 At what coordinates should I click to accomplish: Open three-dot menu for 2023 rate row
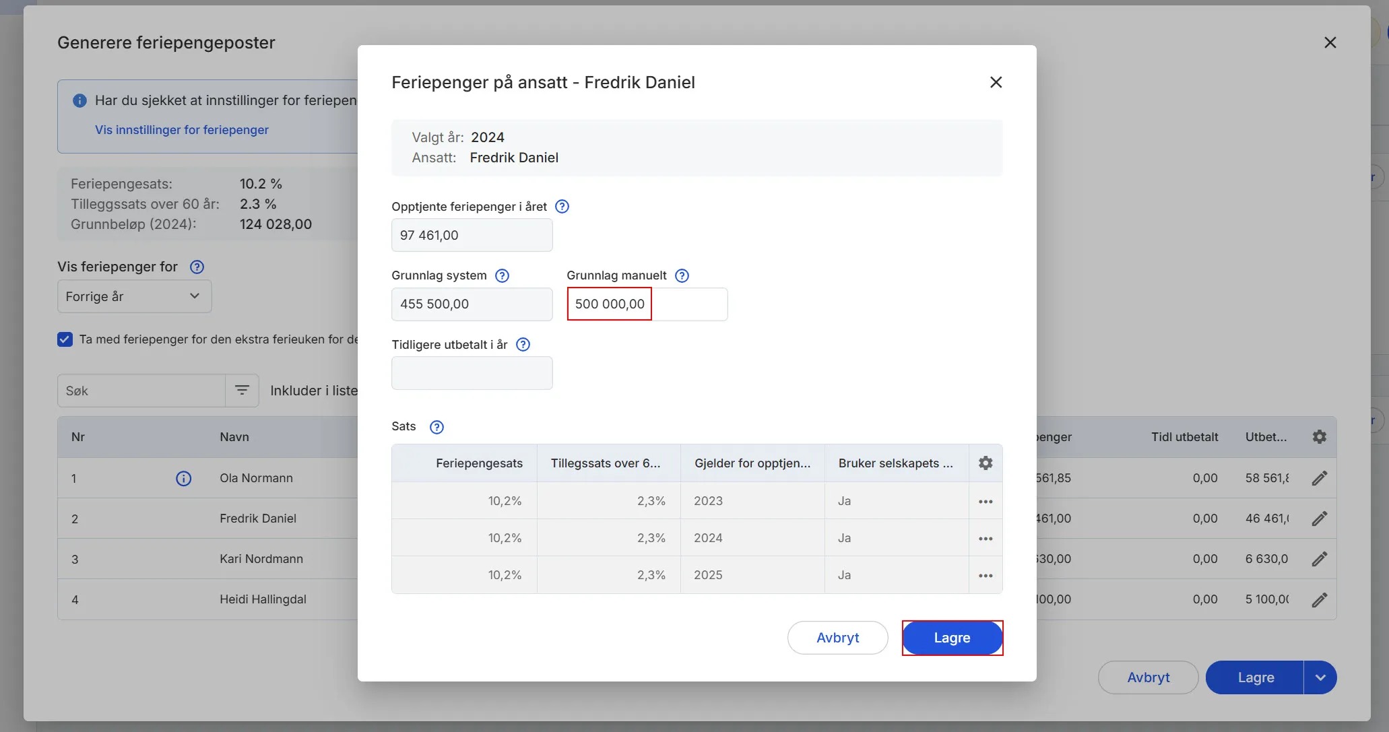pyautogui.click(x=985, y=502)
